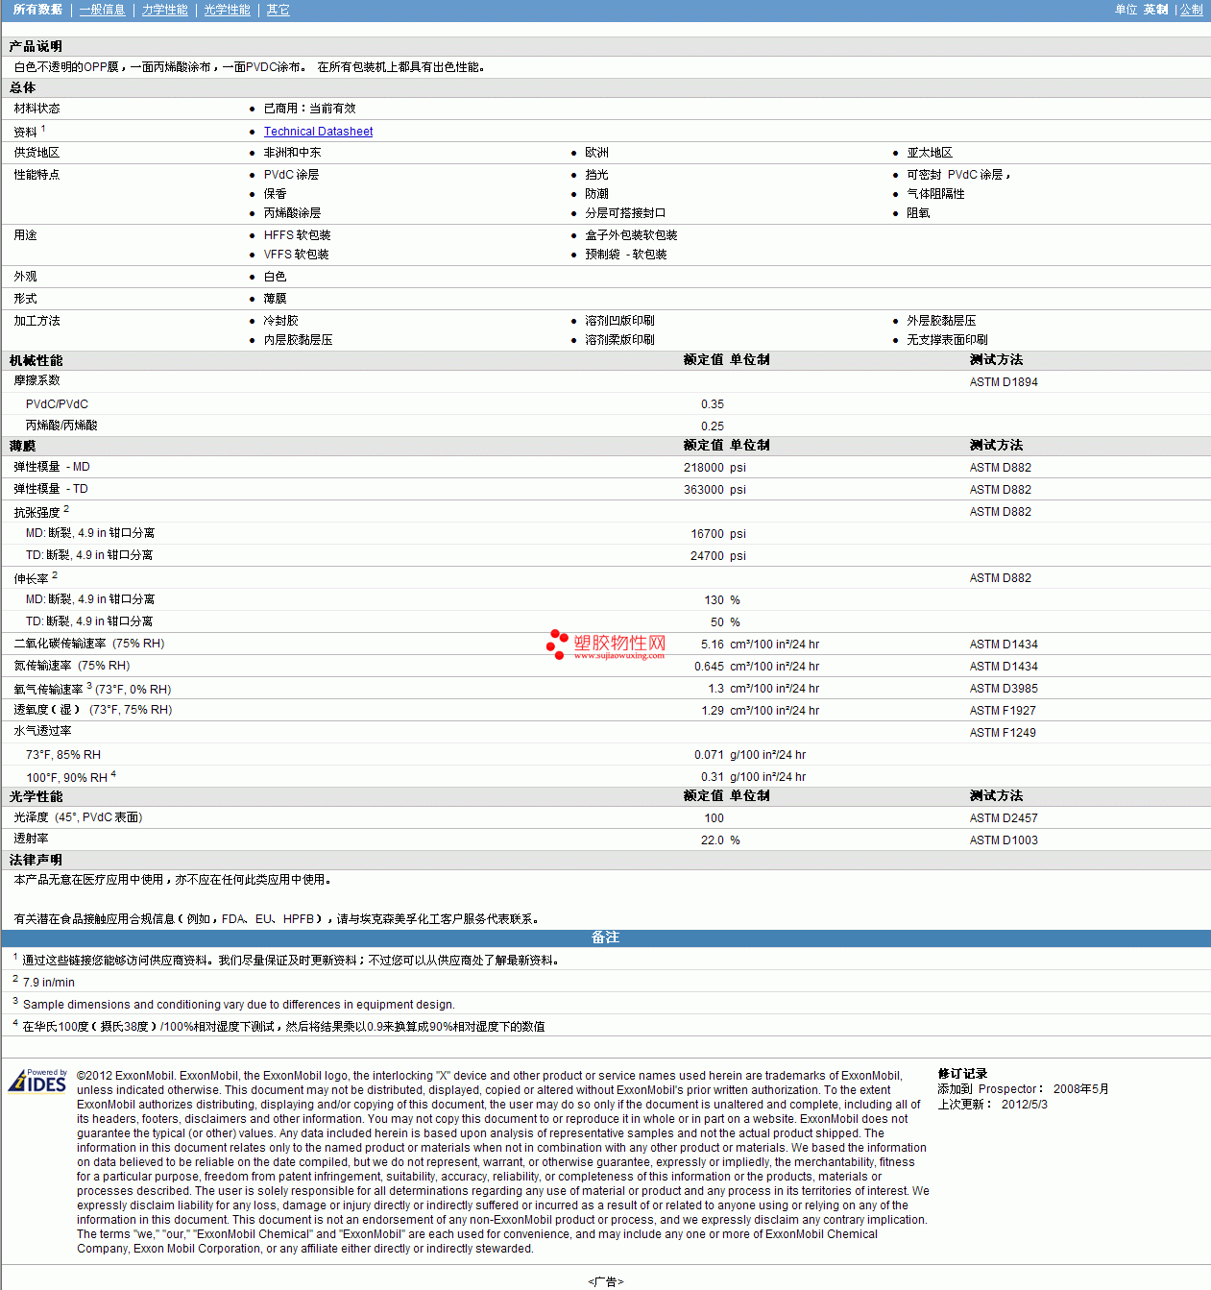Click the 光泽度 row label
1211x1290 pixels.
tap(78, 817)
